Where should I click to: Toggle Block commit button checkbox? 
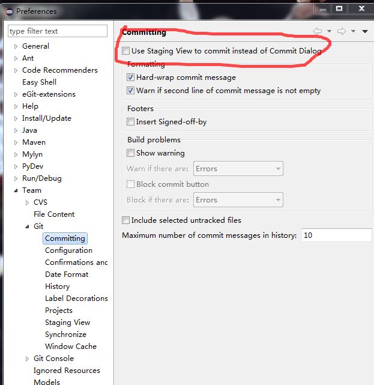(130, 184)
